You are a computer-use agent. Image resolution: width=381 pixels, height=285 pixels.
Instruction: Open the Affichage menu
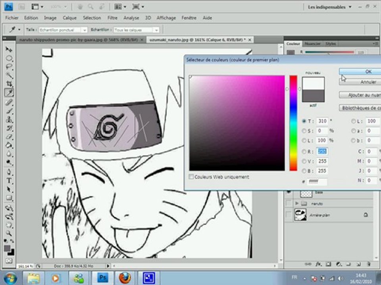[x=166, y=18]
